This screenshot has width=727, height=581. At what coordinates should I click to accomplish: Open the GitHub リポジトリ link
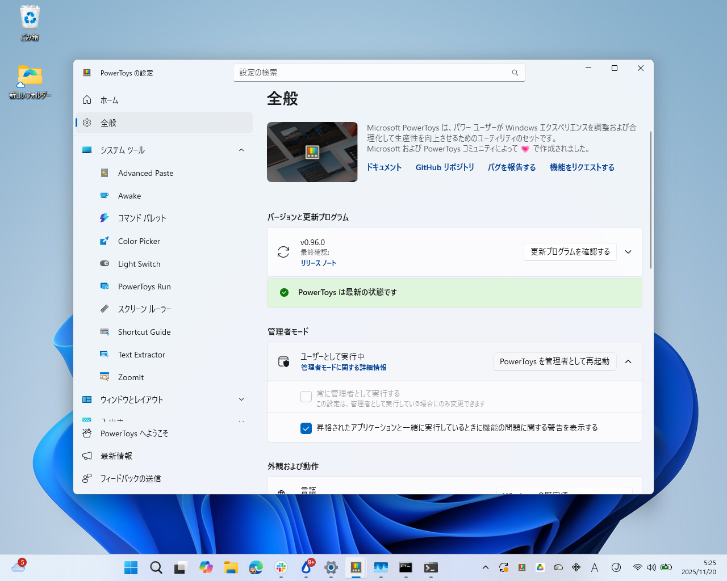[x=445, y=167]
